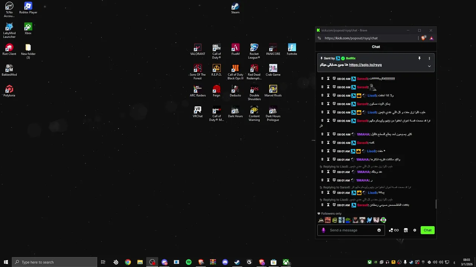Open pinned message three-dot menu
476x267 pixels.
(x=429, y=58)
